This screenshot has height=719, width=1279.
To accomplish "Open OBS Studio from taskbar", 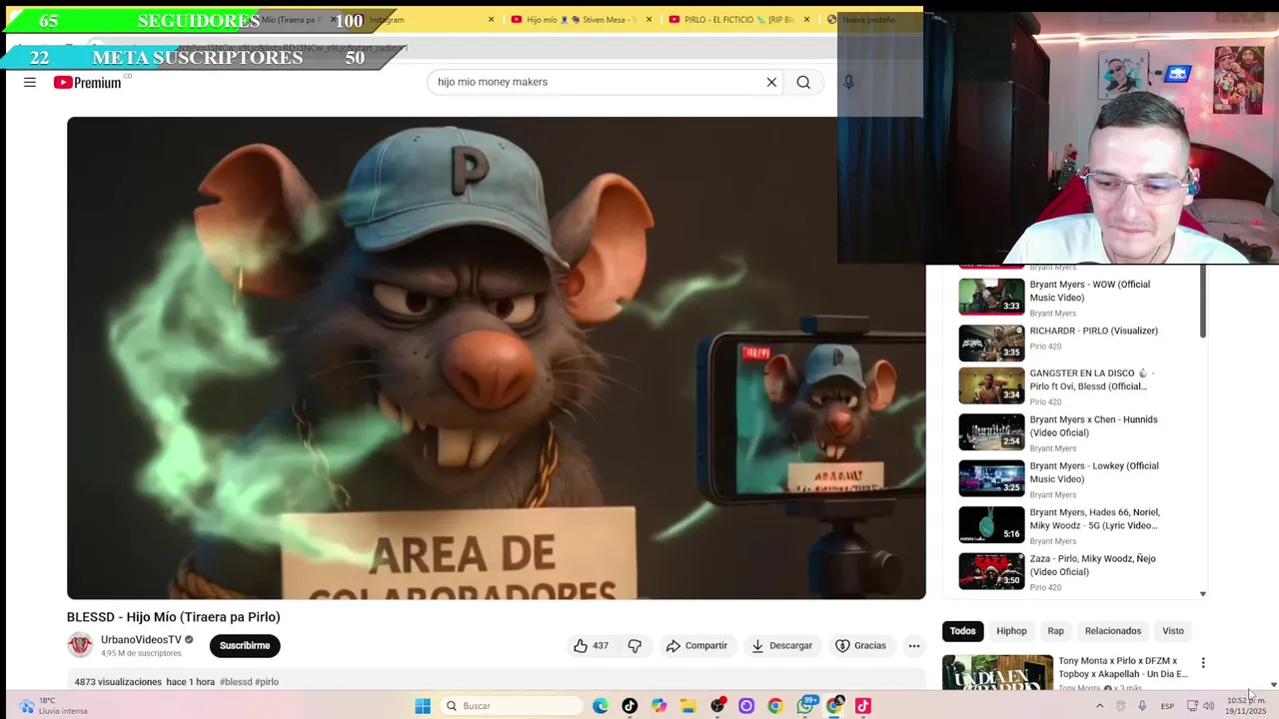I will (x=717, y=706).
